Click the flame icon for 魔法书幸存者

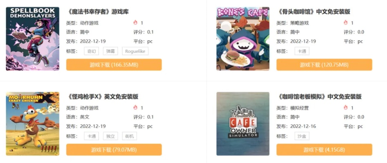pyautogui.click(x=135, y=23)
